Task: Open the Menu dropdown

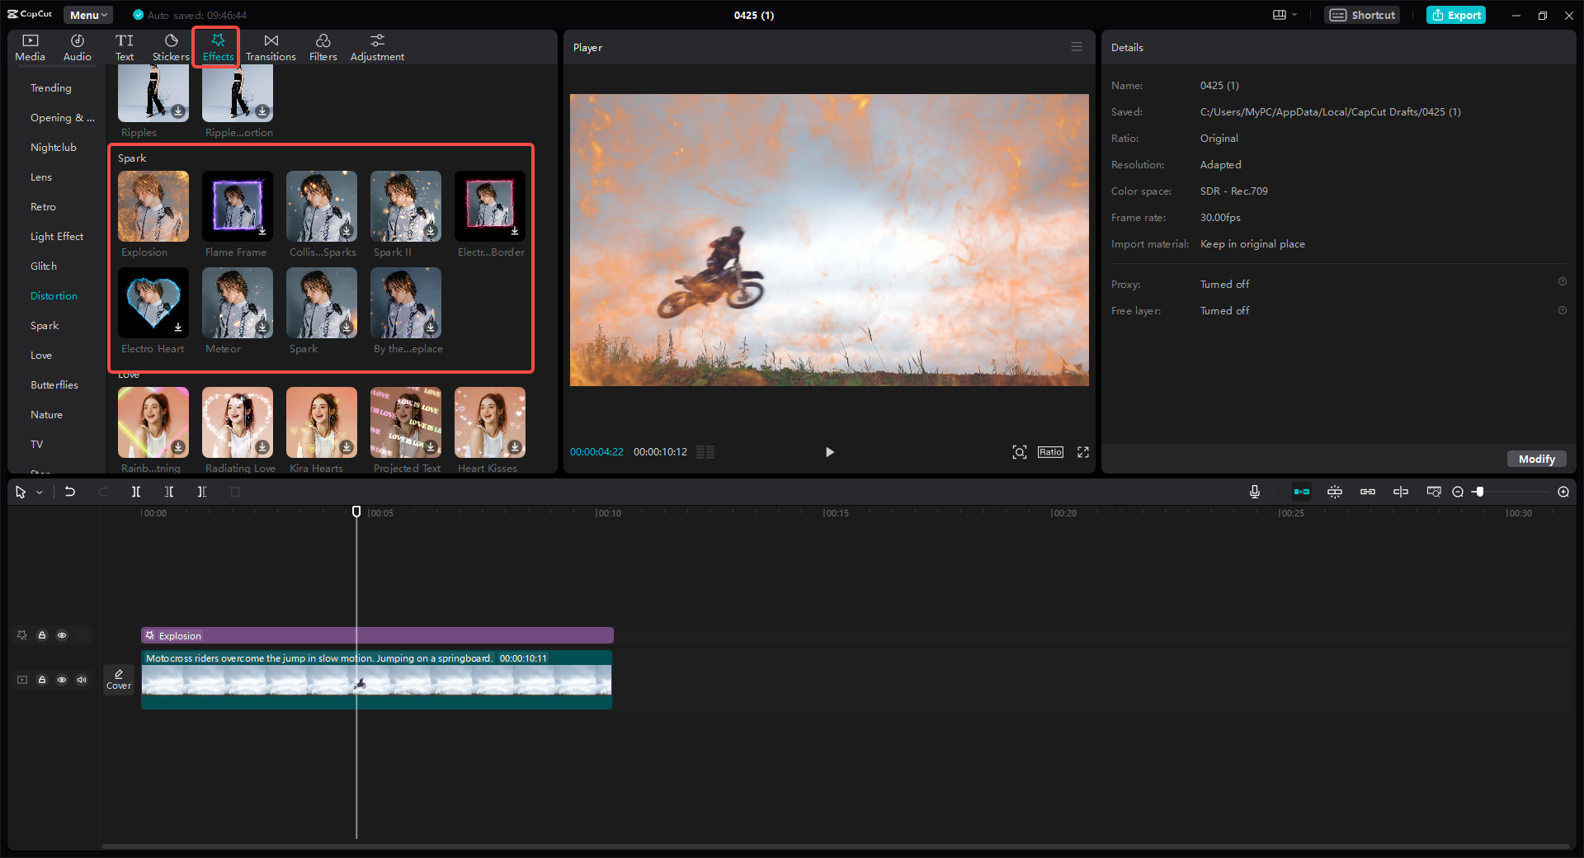Action: (87, 14)
